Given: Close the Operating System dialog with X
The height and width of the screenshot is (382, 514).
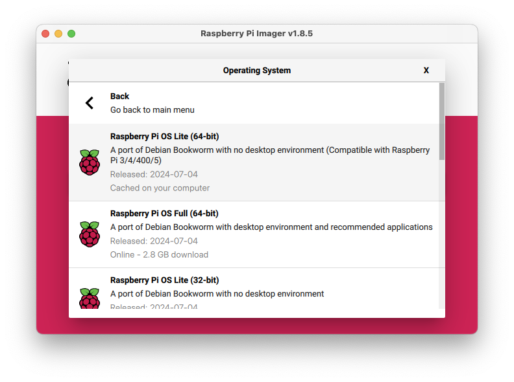Looking at the screenshot, I should coord(426,71).
